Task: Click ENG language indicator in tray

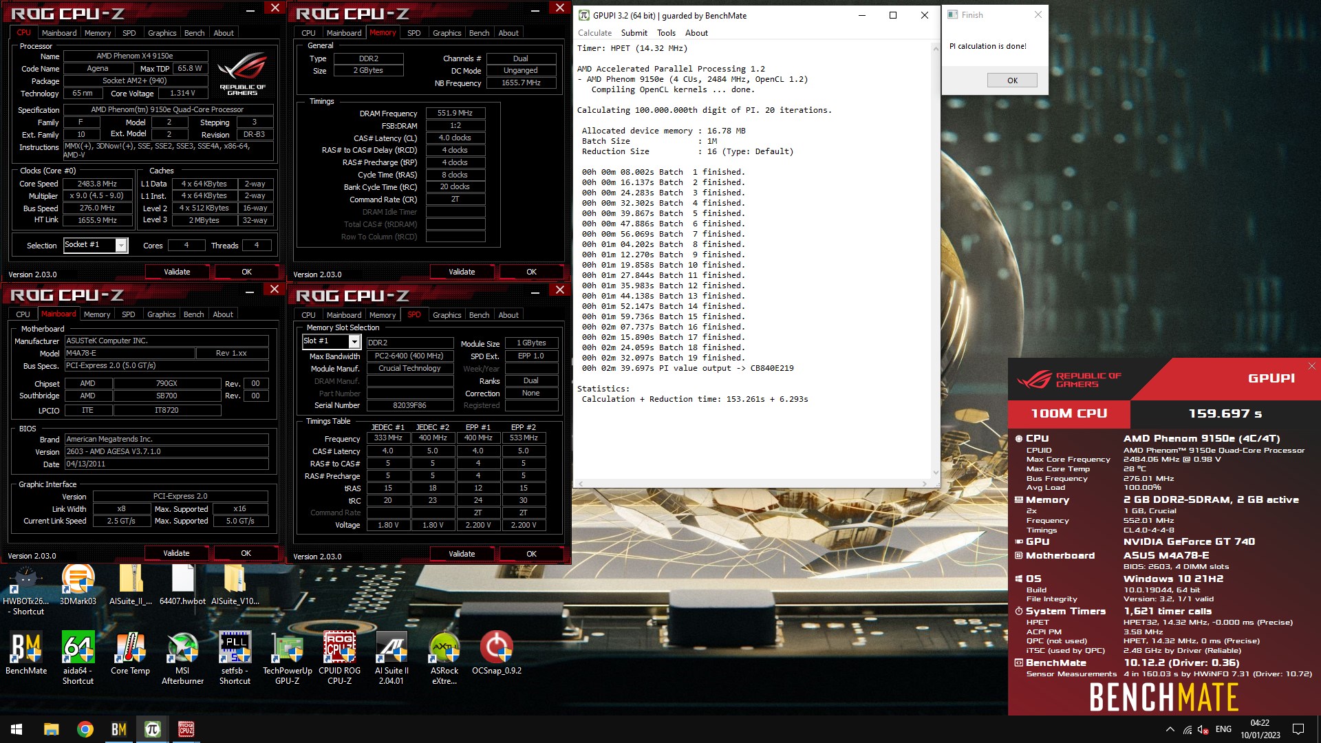Action: (1223, 729)
